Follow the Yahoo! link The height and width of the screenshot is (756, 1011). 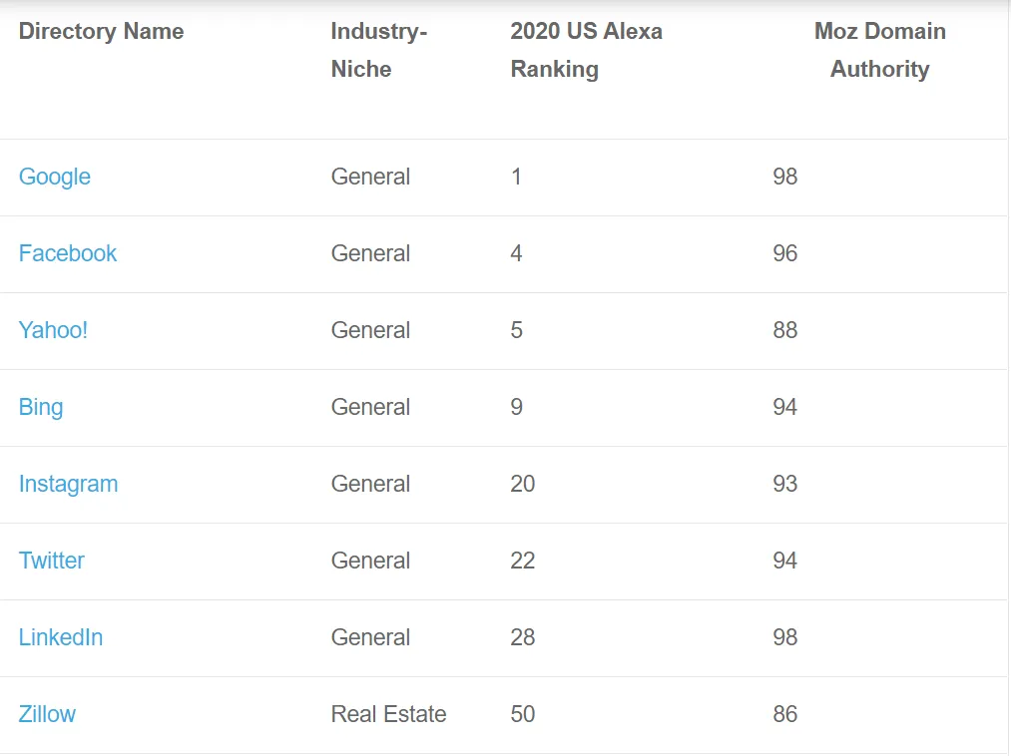tap(53, 330)
